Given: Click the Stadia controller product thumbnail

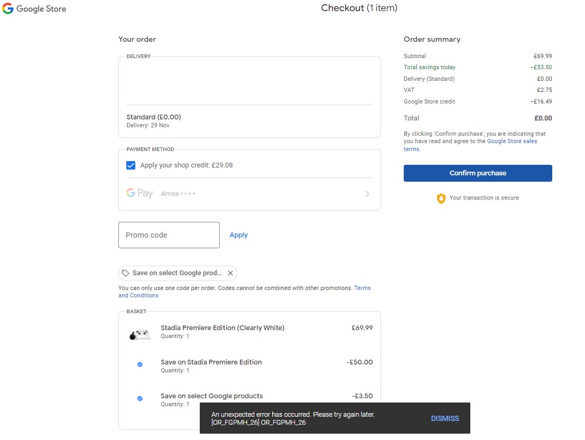Looking at the screenshot, I should 140,333.
